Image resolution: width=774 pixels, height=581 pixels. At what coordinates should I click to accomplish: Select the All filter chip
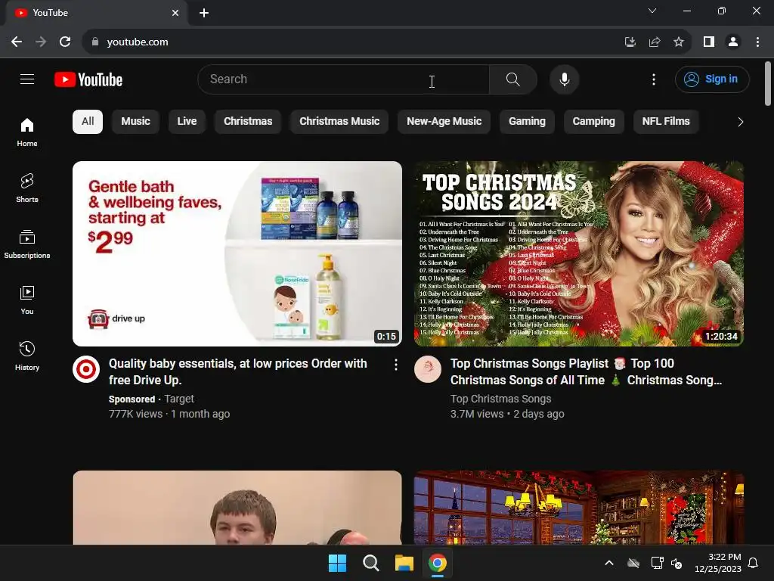coord(88,122)
